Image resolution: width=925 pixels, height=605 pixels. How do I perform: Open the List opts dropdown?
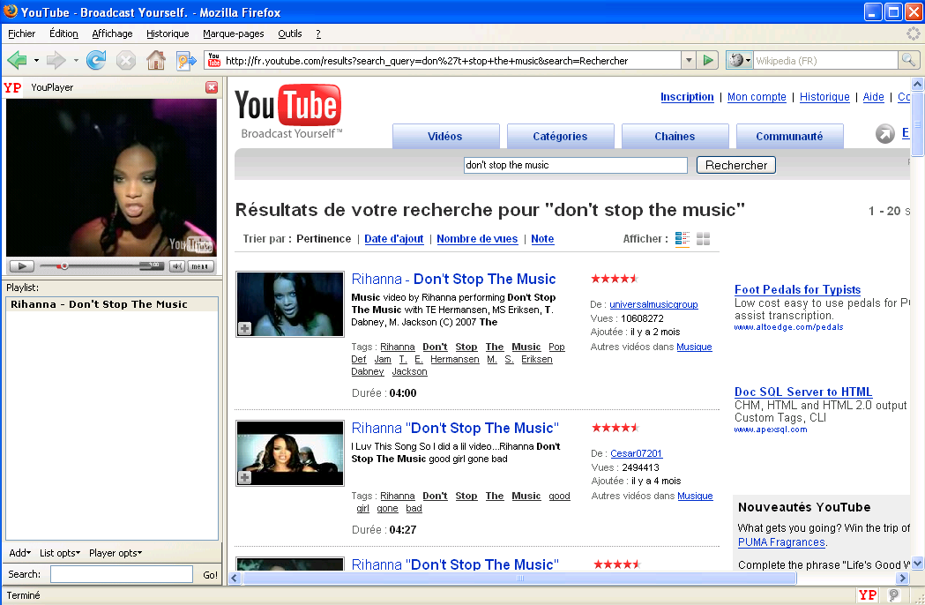pyautogui.click(x=60, y=553)
